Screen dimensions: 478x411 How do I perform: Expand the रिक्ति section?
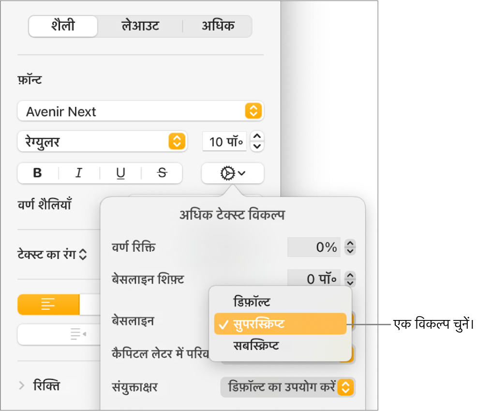[x=21, y=386]
